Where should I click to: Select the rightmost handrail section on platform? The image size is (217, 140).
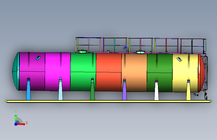tap(193, 46)
